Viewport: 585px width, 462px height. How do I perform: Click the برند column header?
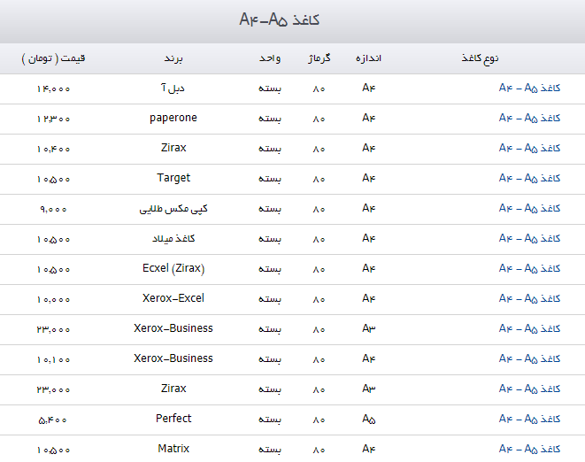point(173,58)
